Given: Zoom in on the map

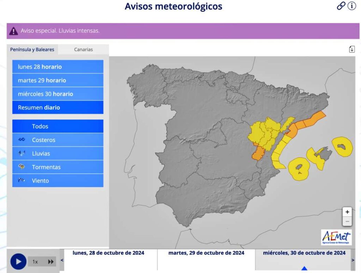Looking at the screenshot, I should [x=347, y=212].
